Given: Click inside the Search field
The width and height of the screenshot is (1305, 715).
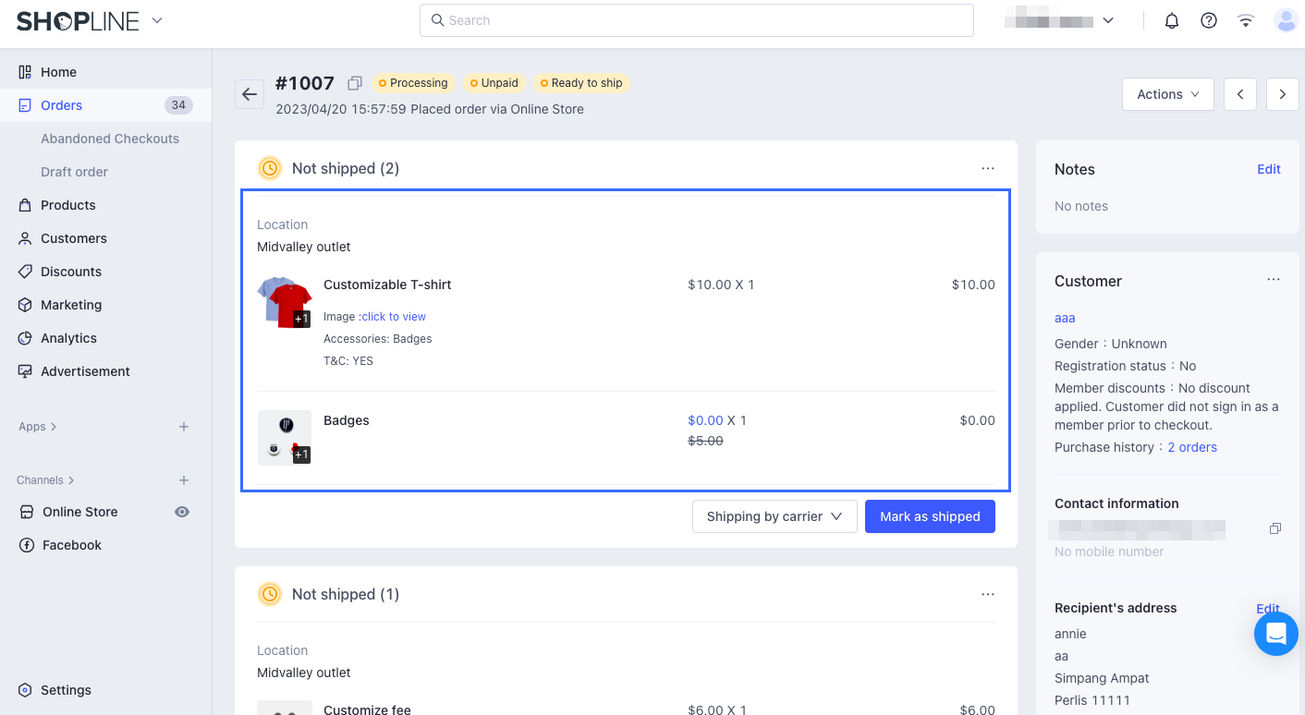Looking at the screenshot, I should (696, 19).
